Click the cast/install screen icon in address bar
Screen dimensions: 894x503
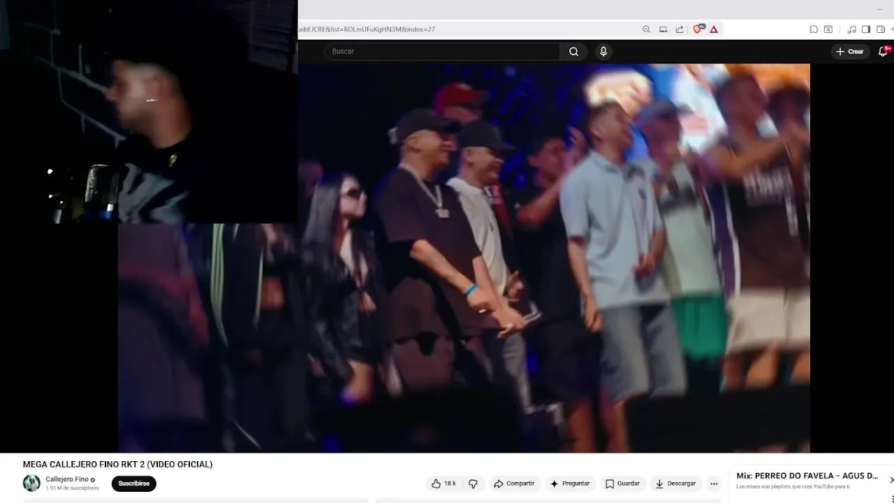(663, 29)
